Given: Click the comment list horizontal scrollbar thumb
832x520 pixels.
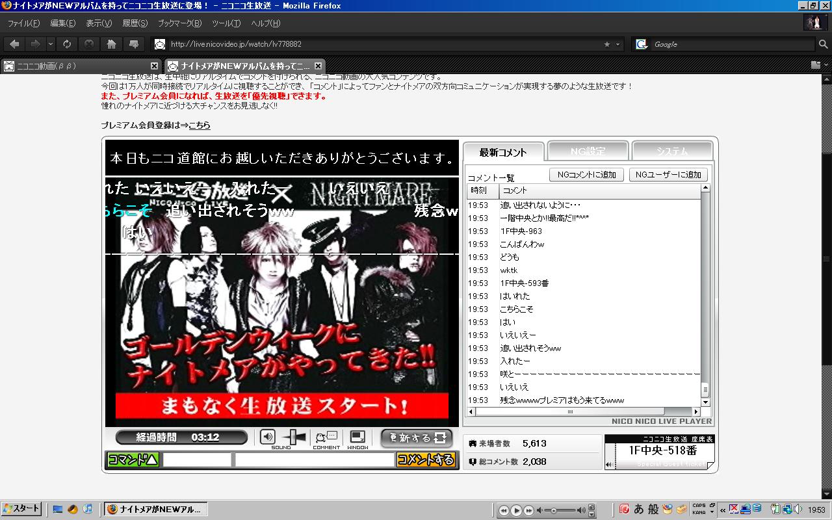Looking at the screenshot, I should [x=570, y=411].
